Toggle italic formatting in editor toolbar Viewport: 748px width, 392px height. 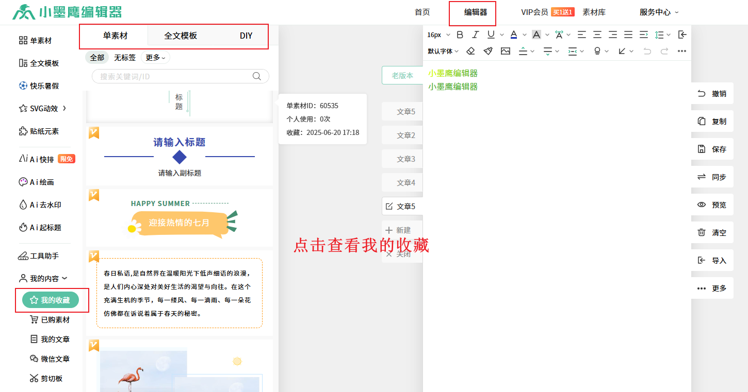click(476, 35)
